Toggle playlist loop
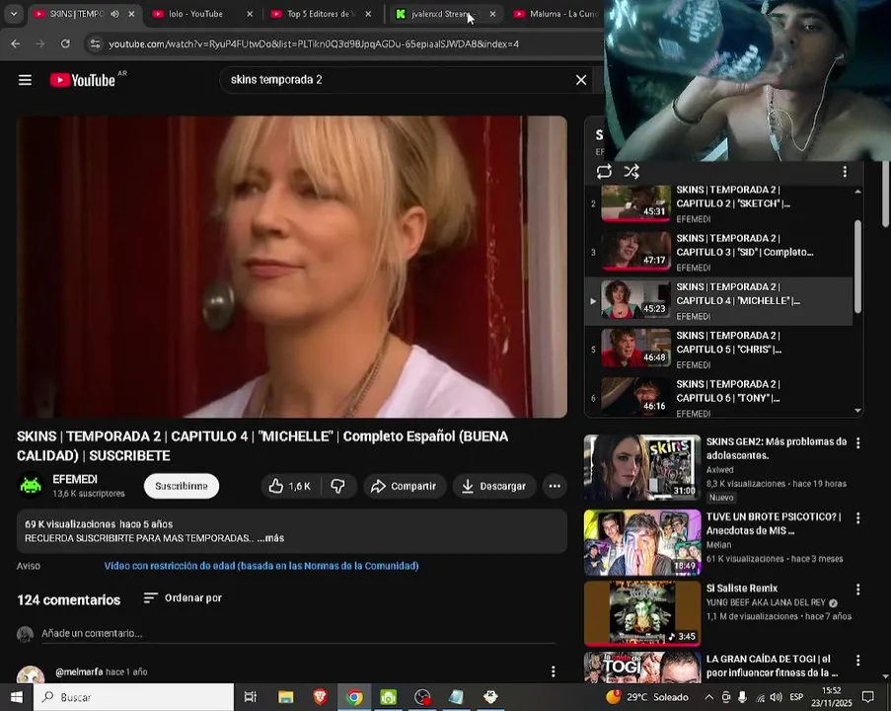 click(x=604, y=171)
